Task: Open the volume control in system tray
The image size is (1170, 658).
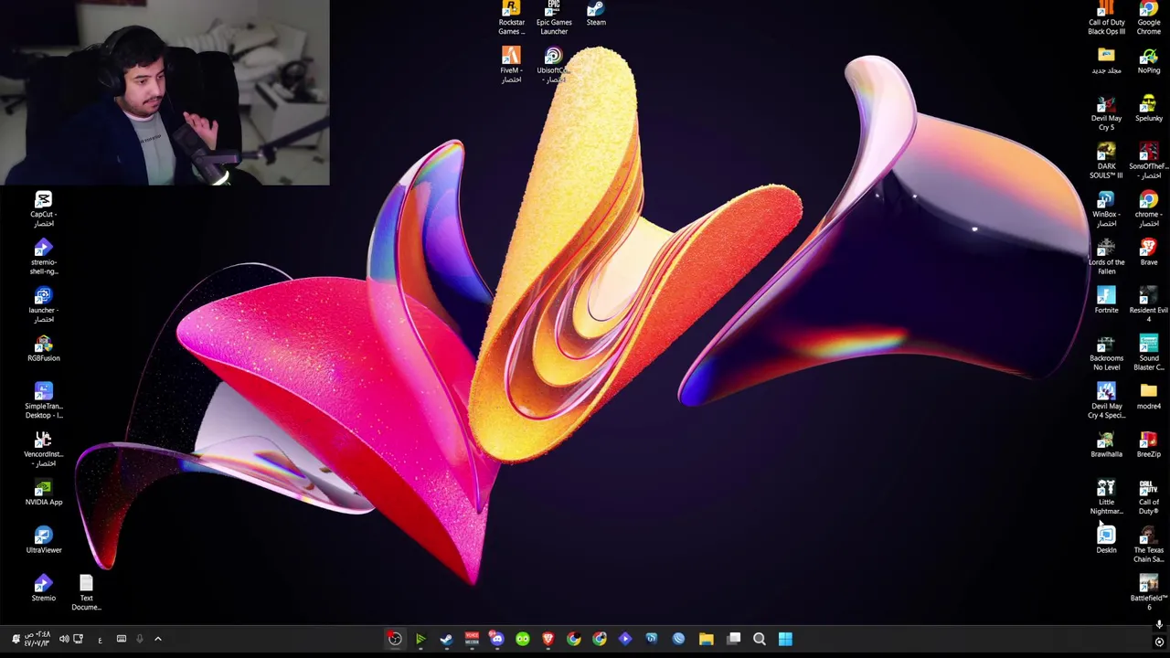Action: 64,639
